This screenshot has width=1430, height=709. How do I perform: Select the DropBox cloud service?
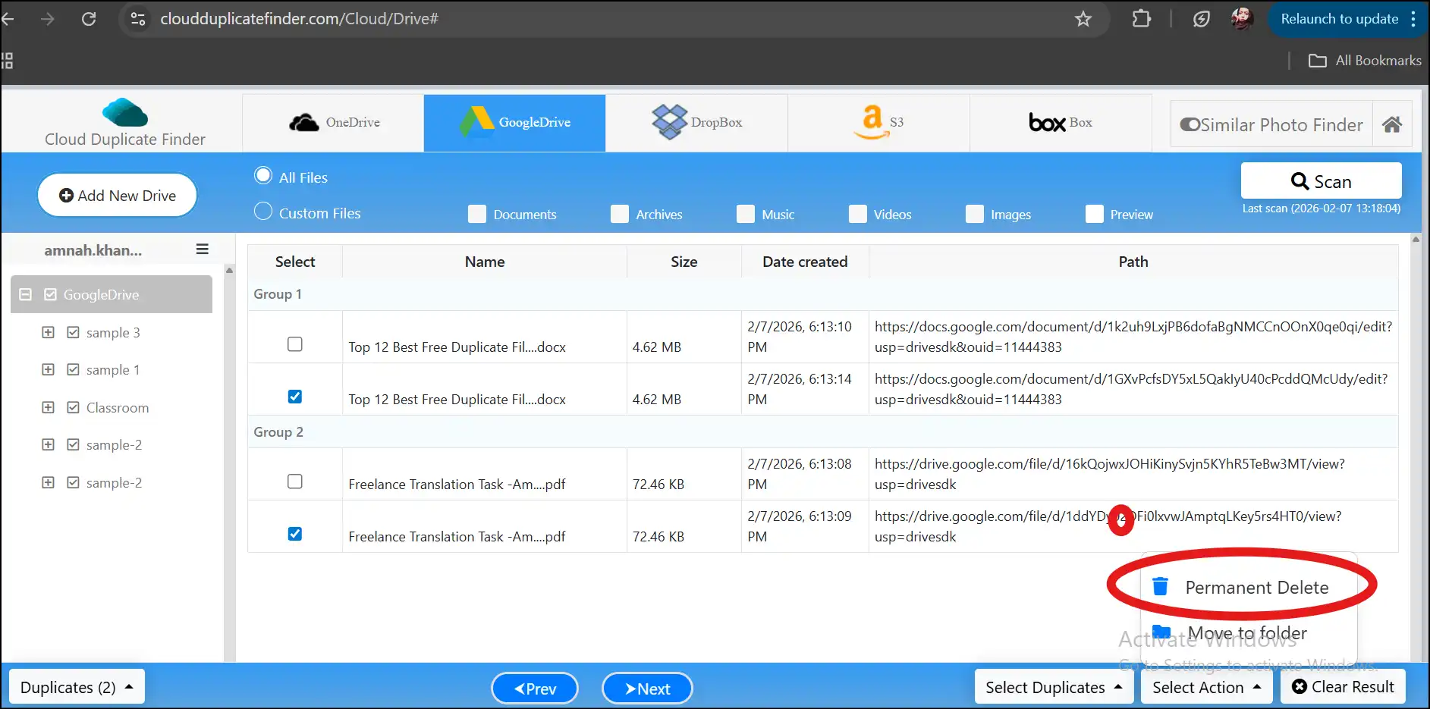[696, 122]
